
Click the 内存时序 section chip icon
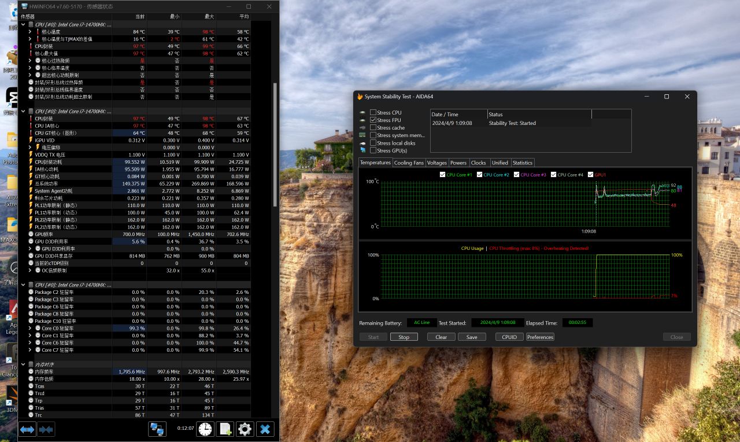(x=31, y=364)
